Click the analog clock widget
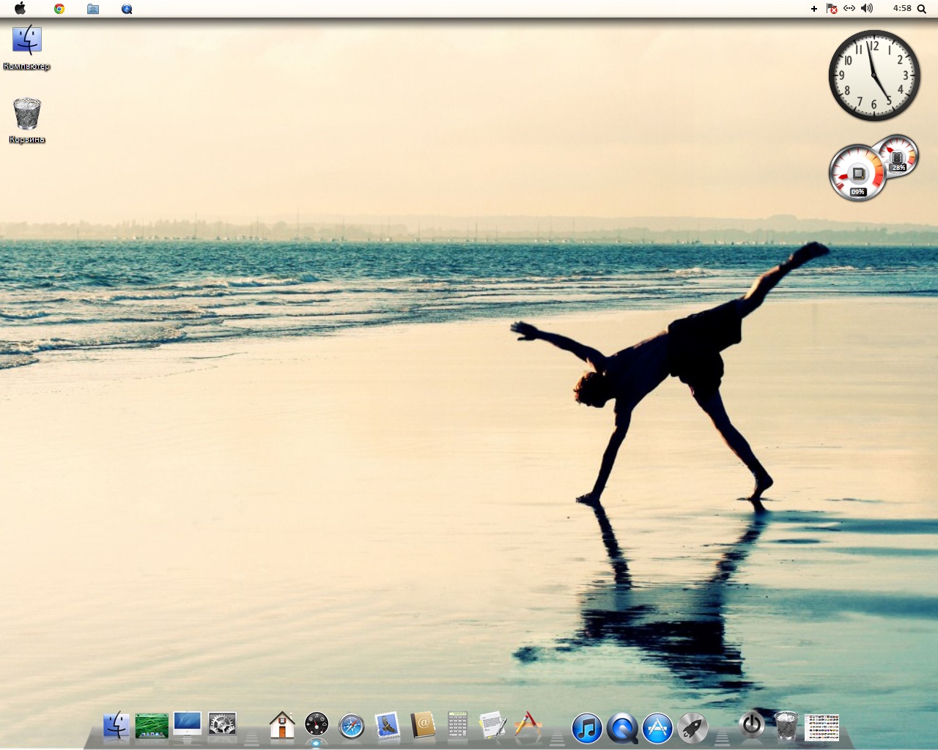The height and width of the screenshot is (750, 938). point(874,75)
